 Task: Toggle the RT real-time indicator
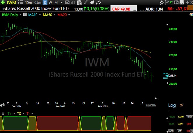[x=171, y=2]
